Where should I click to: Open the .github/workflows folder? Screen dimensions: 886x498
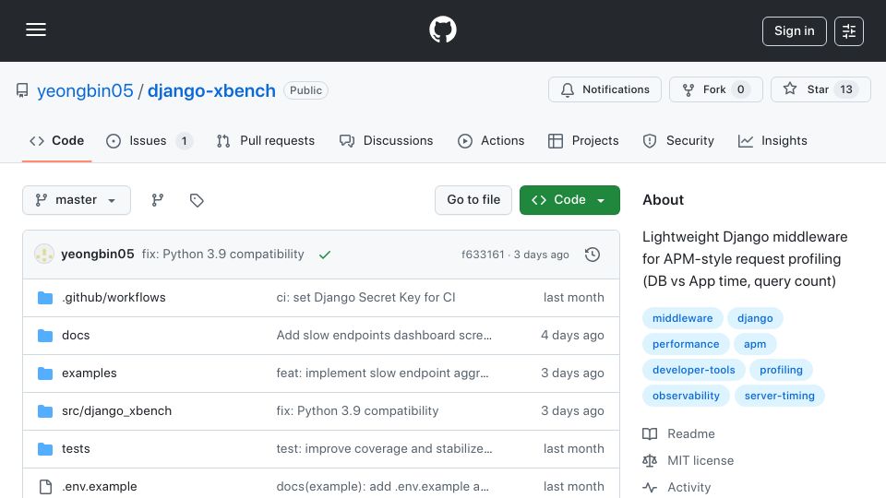[114, 298]
